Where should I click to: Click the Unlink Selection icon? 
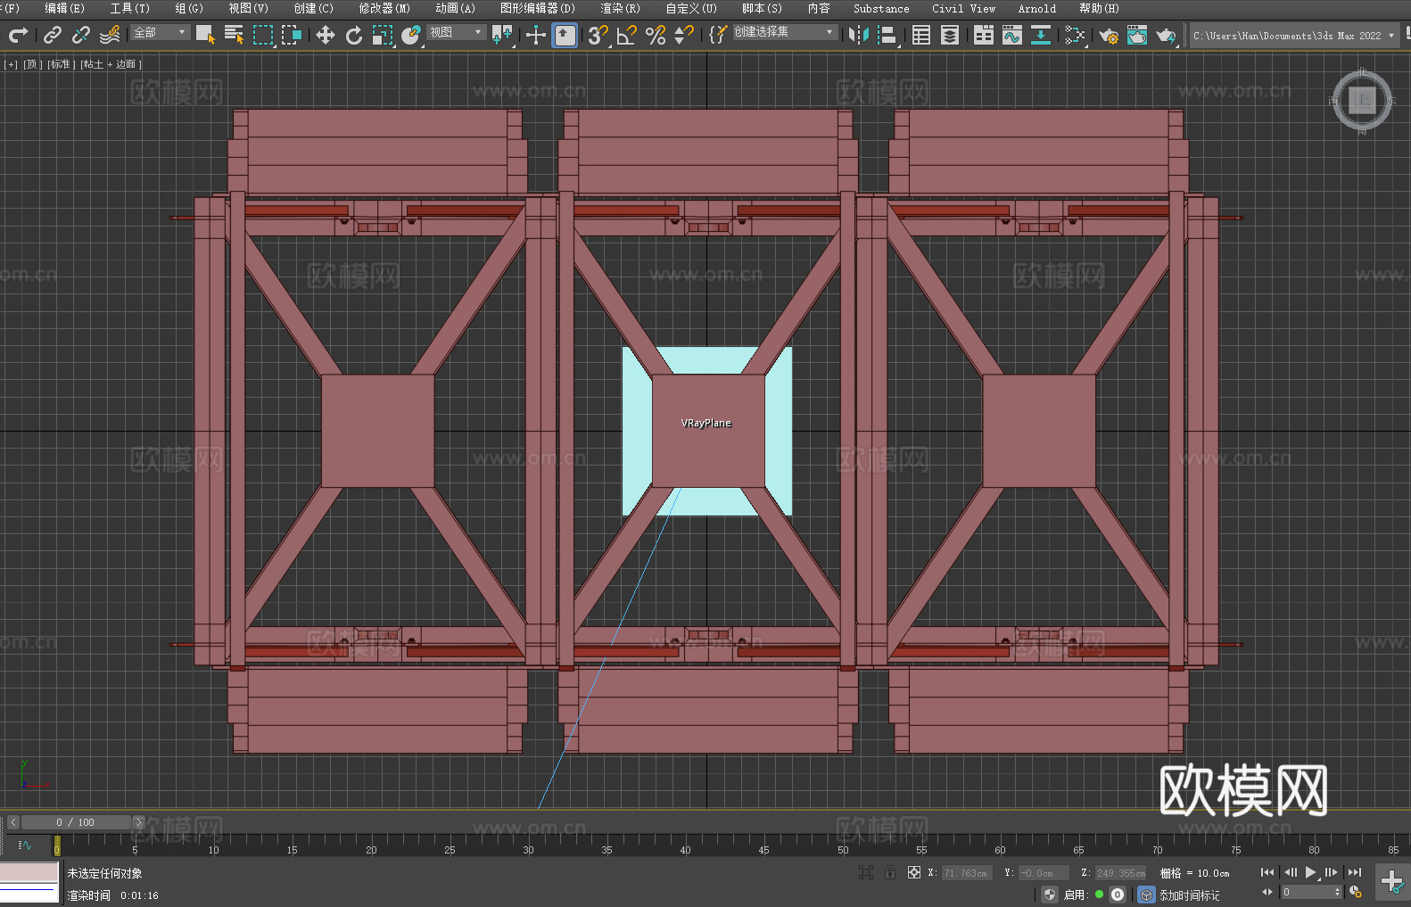pyautogui.click(x=81, y=35)
